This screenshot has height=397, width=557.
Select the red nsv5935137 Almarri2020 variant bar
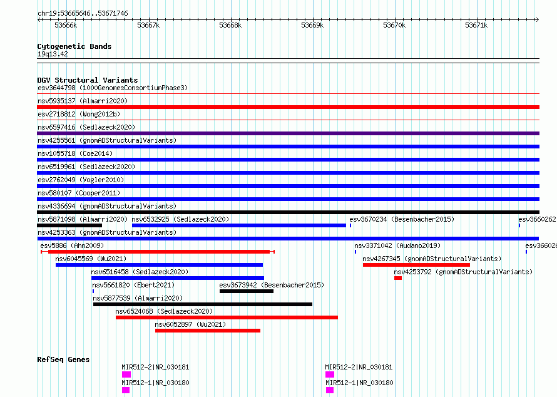click(x=288, y=107)
